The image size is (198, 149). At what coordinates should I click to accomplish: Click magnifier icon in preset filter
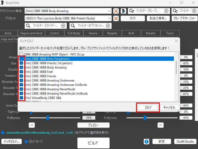click(x=73, y=26)
